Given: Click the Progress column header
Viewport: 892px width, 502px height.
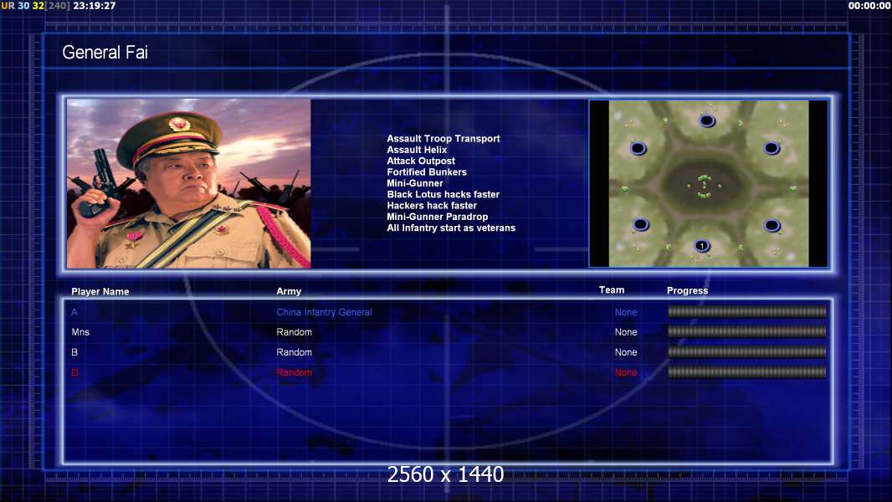Looking at the screenshot, I should pos(687,290).
